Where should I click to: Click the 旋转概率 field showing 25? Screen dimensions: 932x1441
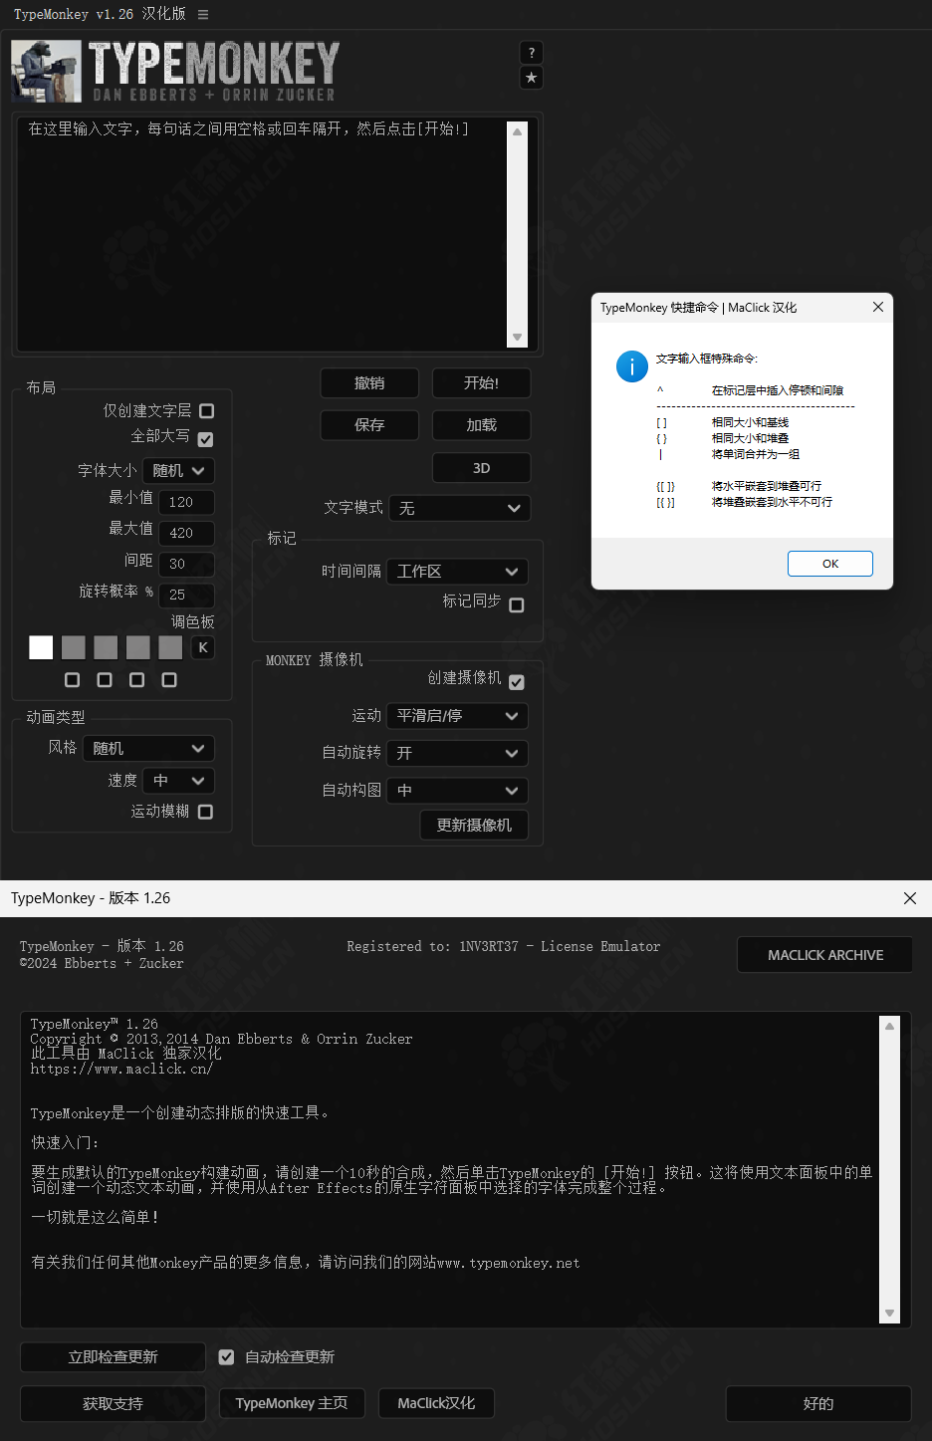tap(186, 596)
